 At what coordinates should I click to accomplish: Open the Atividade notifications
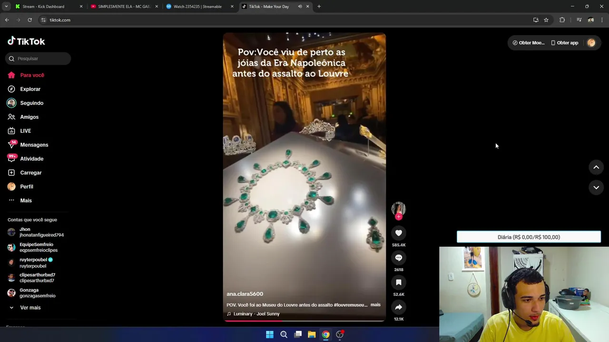click(x=26, y=159)
